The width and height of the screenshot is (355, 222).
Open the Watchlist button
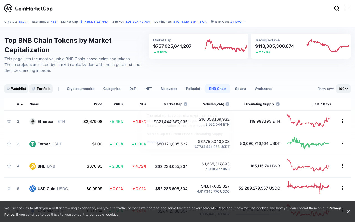point(16,89)
